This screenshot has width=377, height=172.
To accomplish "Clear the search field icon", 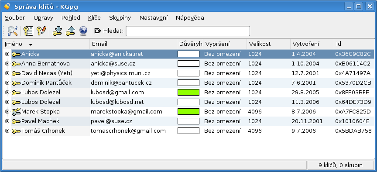I will (98, 31).
